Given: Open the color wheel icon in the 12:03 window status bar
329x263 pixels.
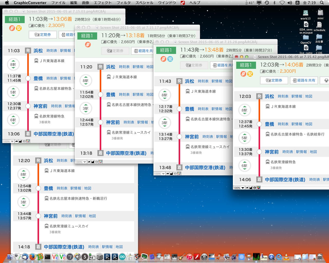Looking at the screenshot, I should (x=259, y=188).
